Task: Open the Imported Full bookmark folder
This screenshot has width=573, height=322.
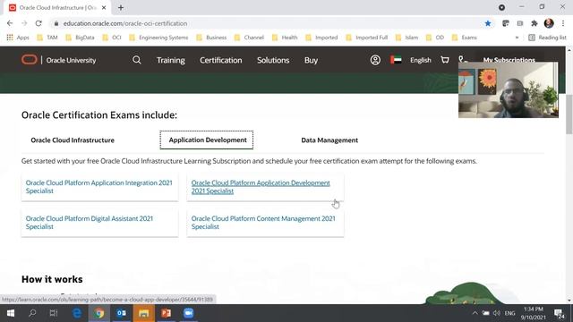Action: 366,38
